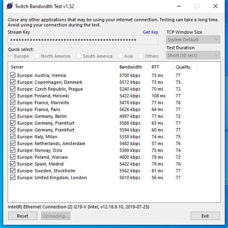
Task: Select the 5610 kbps bandwidth value
Action: click(x=130, y=178)
